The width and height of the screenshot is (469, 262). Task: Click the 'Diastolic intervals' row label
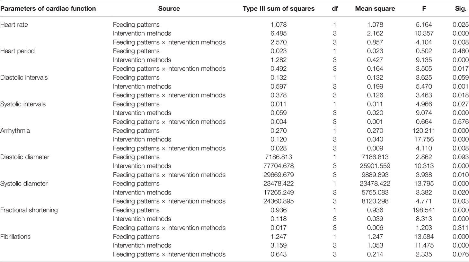tap(24, 77)
